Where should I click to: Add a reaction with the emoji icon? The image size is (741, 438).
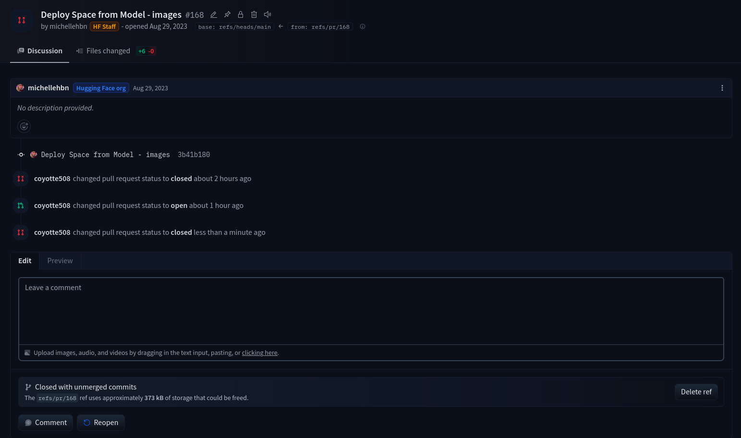24,126
